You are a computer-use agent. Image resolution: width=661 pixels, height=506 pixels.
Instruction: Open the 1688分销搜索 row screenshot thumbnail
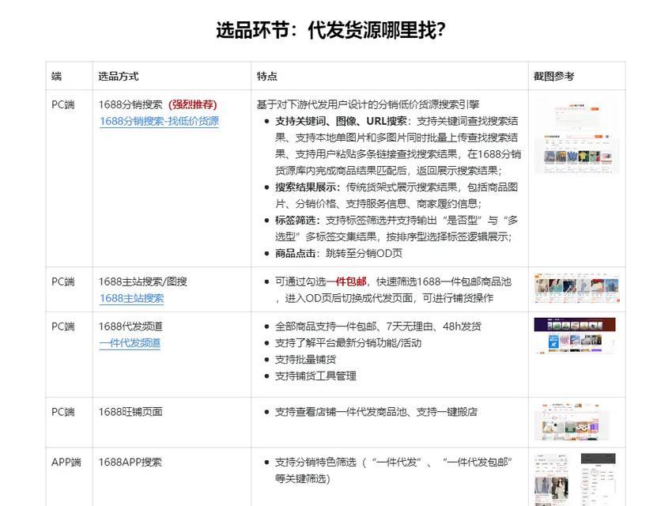coord(577,136)
